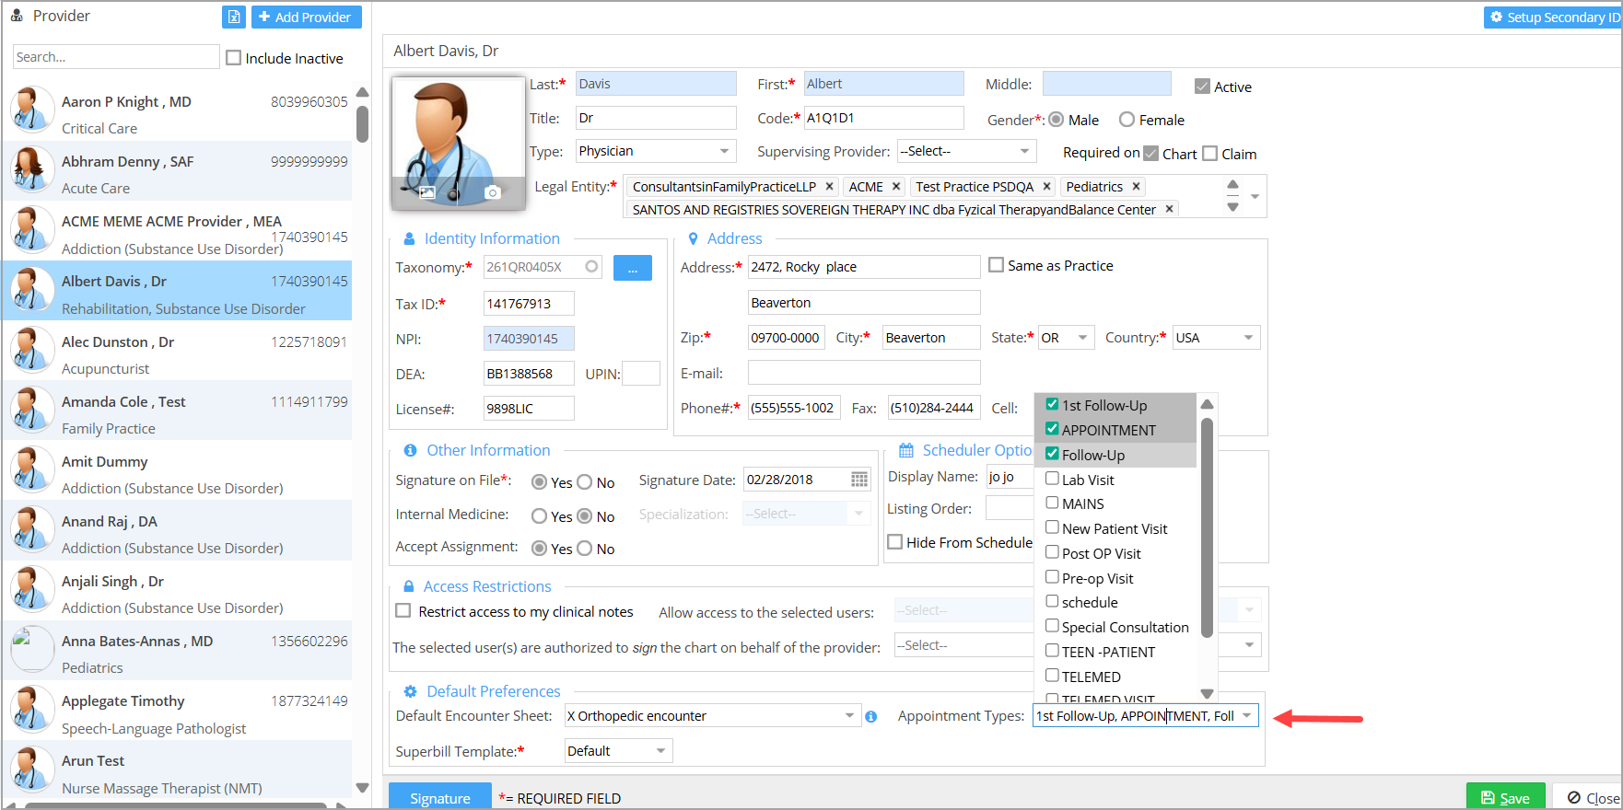Click the Add Provider button

(306, 17)
